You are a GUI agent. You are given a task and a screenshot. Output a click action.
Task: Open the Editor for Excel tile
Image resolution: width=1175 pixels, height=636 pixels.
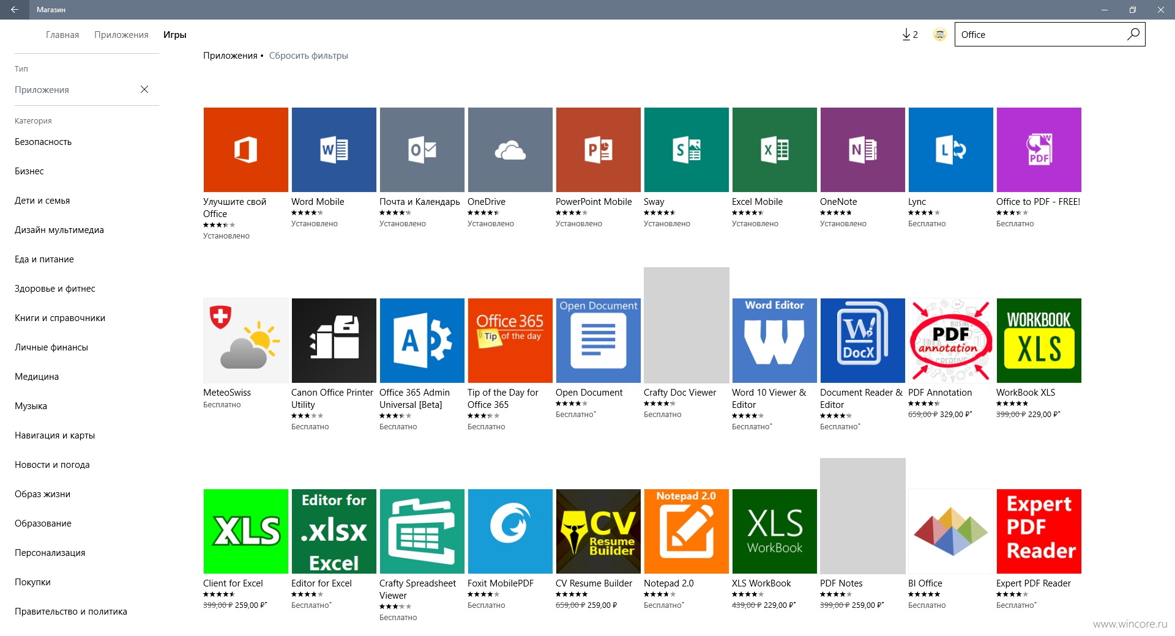point(334,531)
